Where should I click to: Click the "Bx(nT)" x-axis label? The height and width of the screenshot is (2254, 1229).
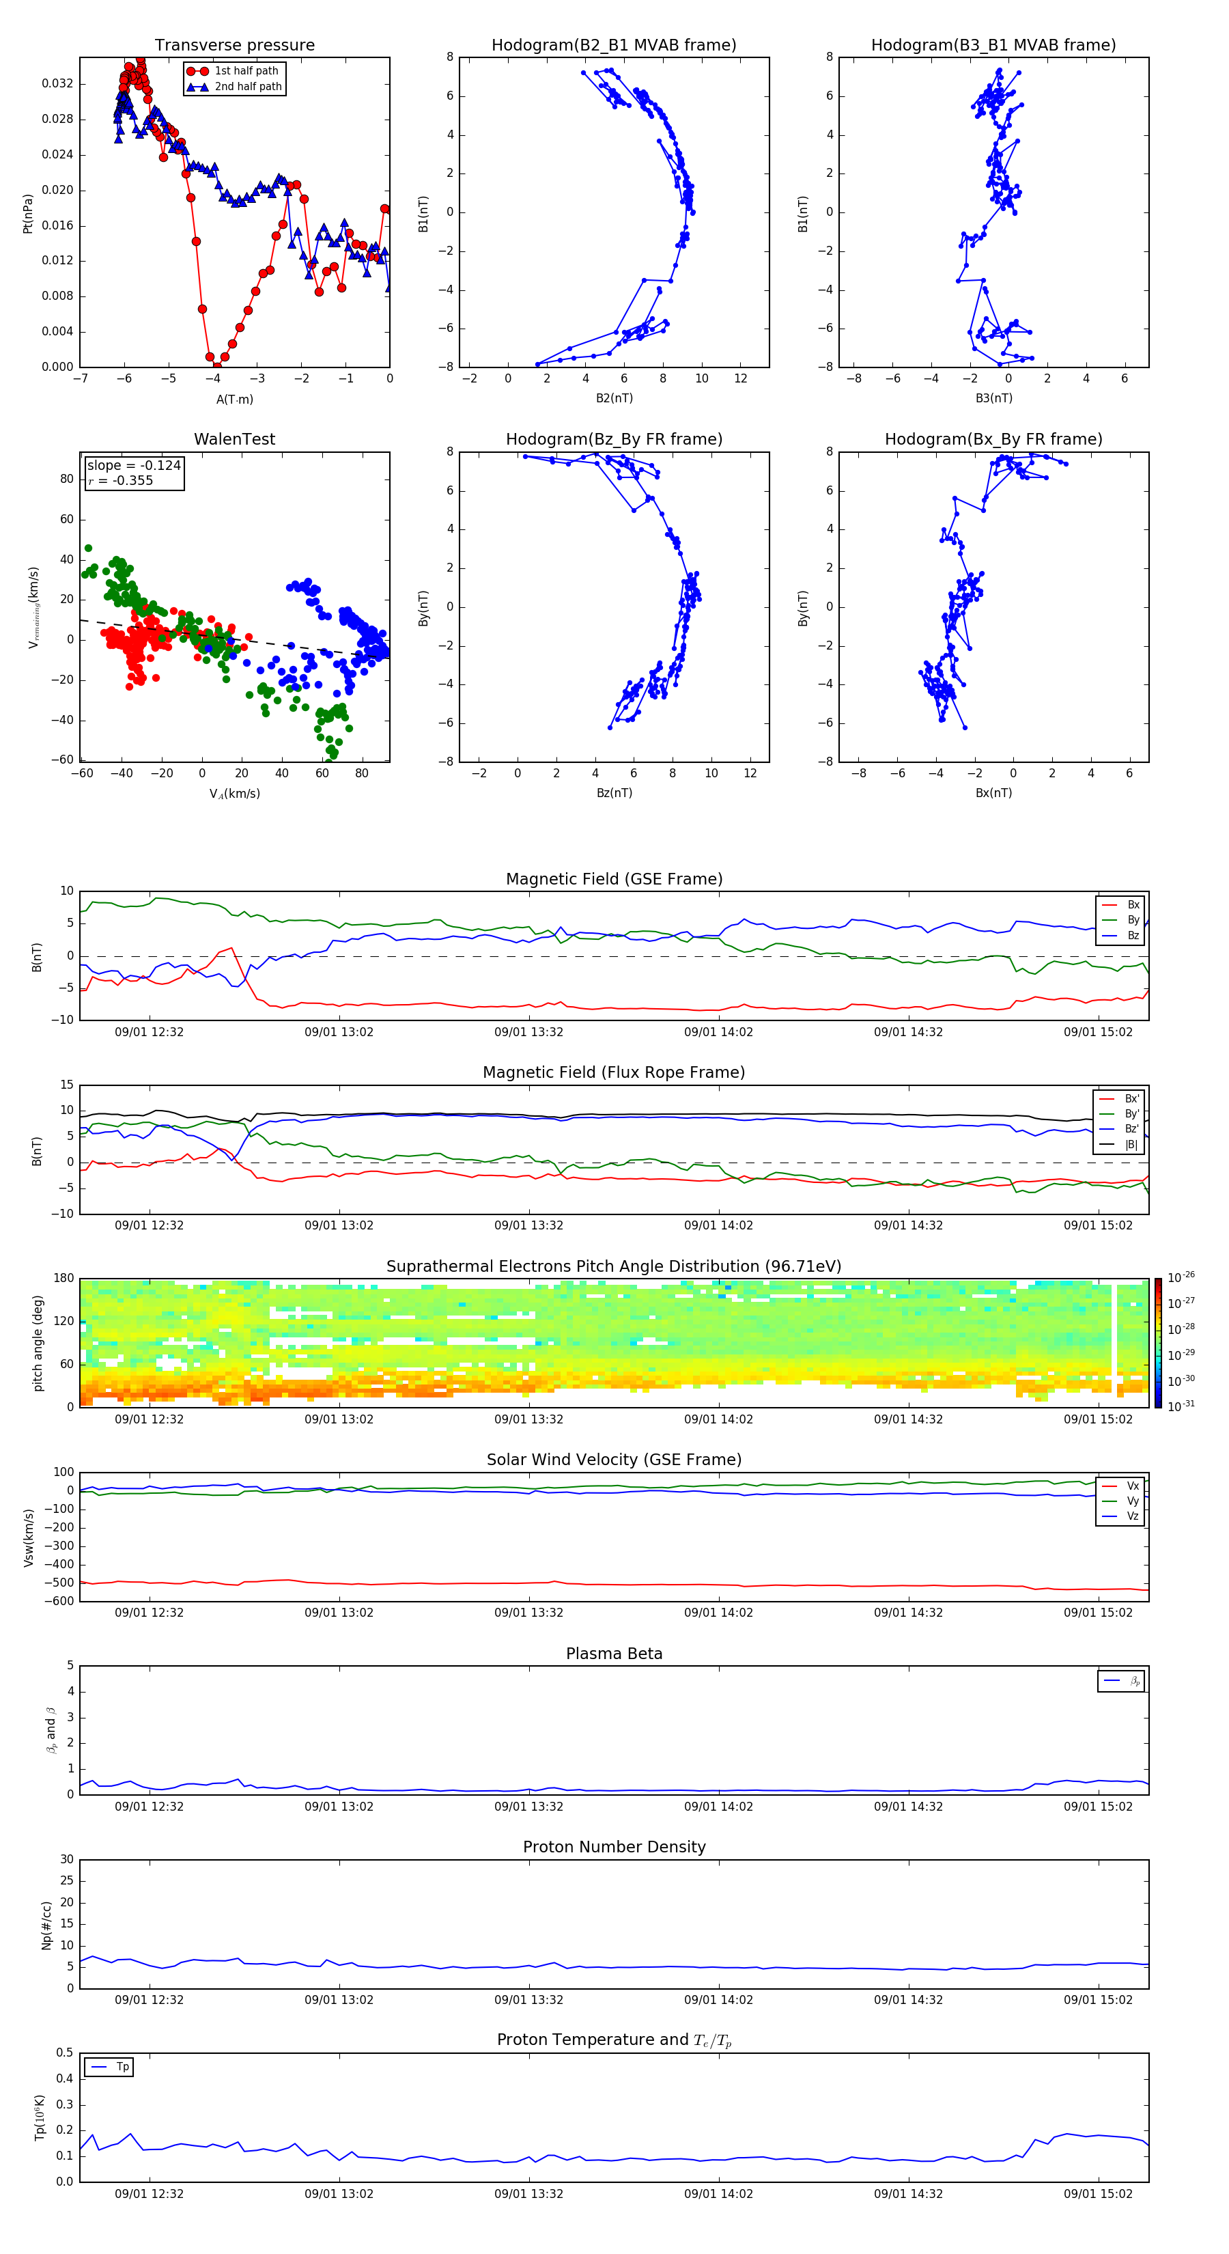pos(993,794)
